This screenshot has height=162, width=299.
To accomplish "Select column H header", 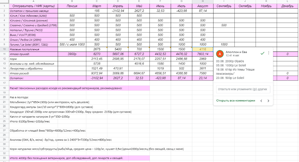I will pyautogui.click(x=203, y=1).
